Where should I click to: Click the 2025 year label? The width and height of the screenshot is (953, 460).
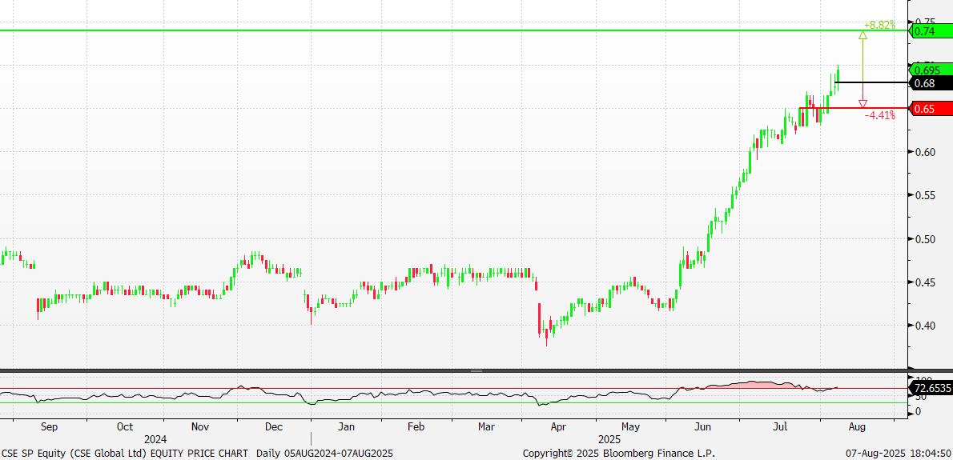609,439
